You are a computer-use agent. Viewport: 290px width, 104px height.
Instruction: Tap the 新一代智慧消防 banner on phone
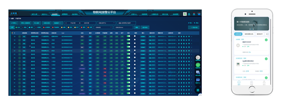click(x=251, y=24)
